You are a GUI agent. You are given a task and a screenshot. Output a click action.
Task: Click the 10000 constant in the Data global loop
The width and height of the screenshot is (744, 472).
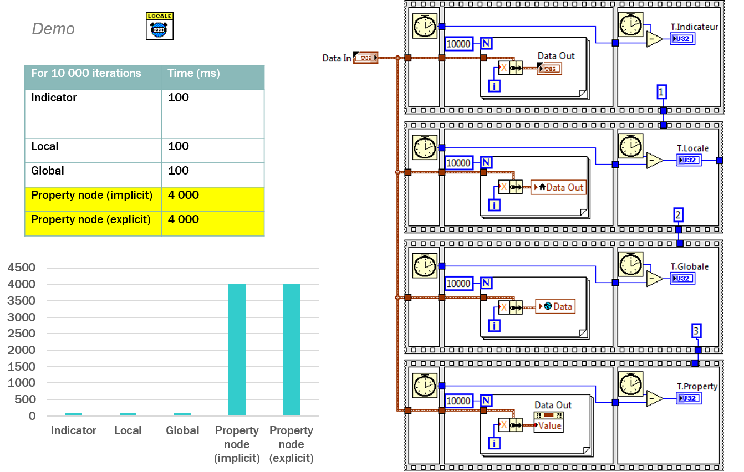[x=459, y=283]
